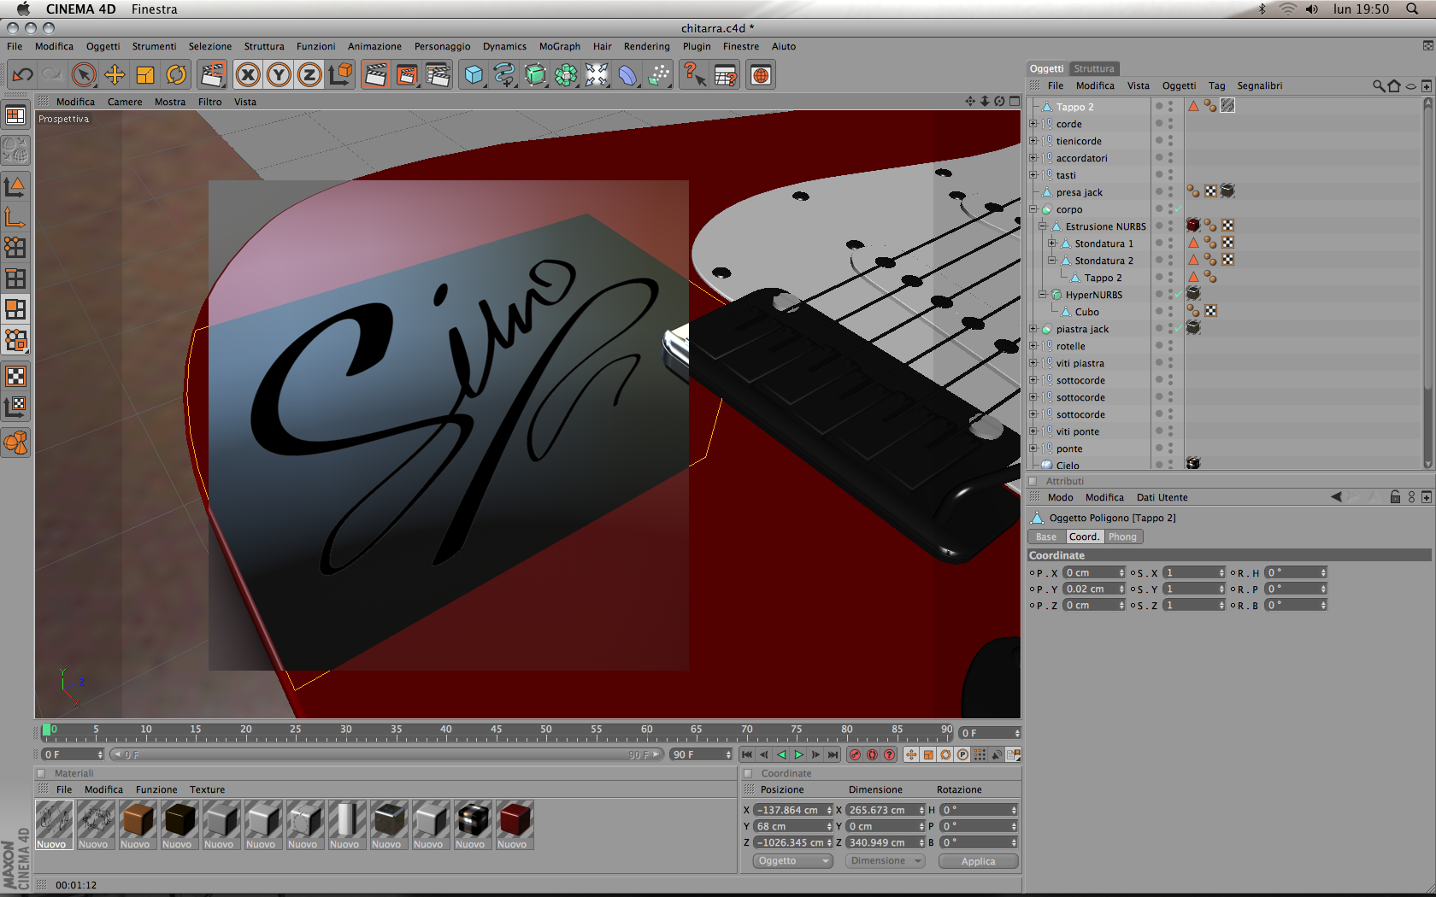The height and width of the screenshot is (897, 1436).
Task: Click the context help pointer icon
Action: click(693, 75)
